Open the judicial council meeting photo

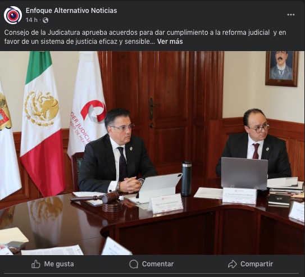click(152, 153)
